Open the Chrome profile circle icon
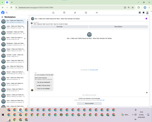 coord(145,8)
